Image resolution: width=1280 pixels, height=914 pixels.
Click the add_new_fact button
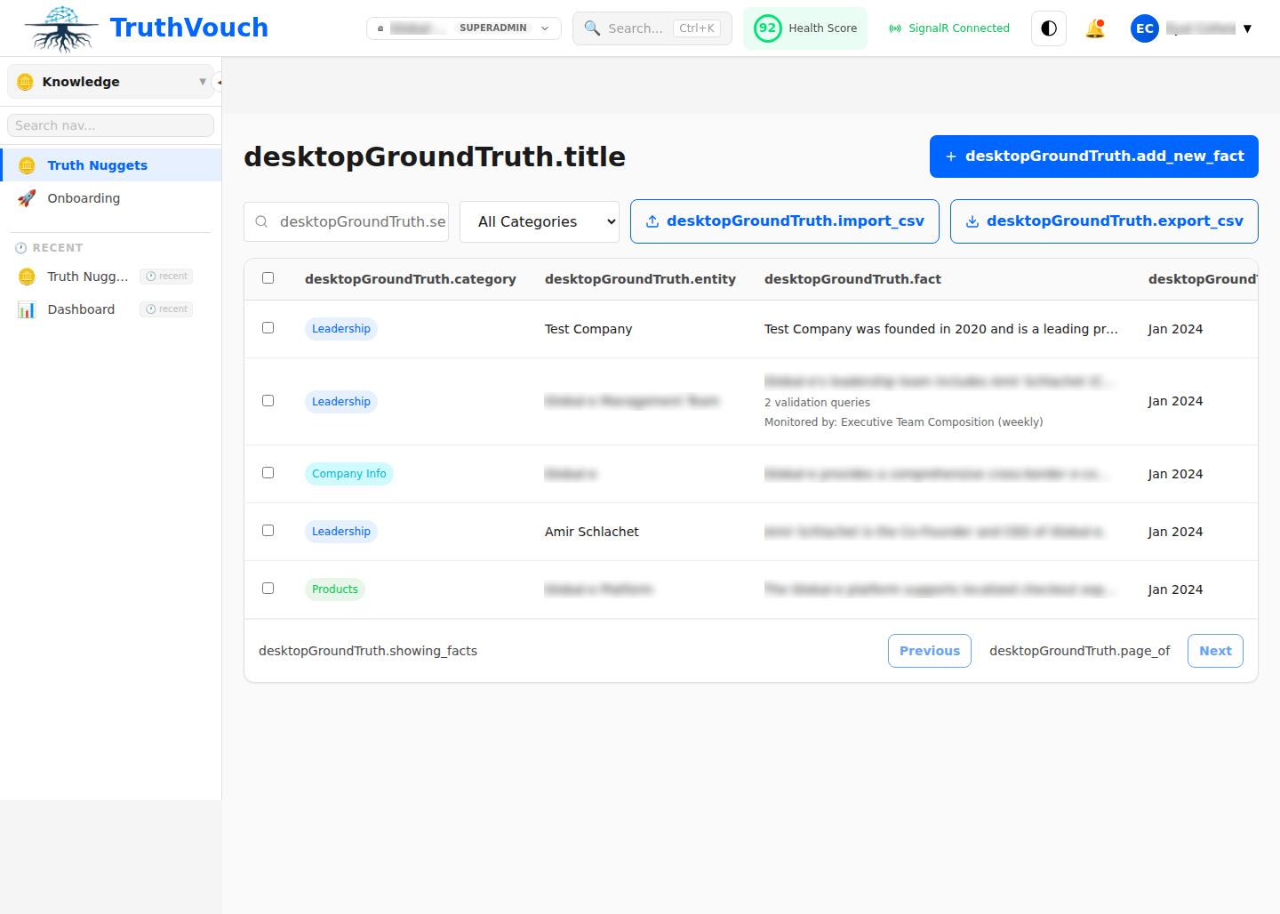(1093, 156)
